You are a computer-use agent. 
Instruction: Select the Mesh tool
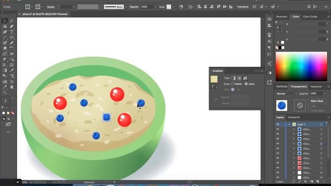coord(11,65)
